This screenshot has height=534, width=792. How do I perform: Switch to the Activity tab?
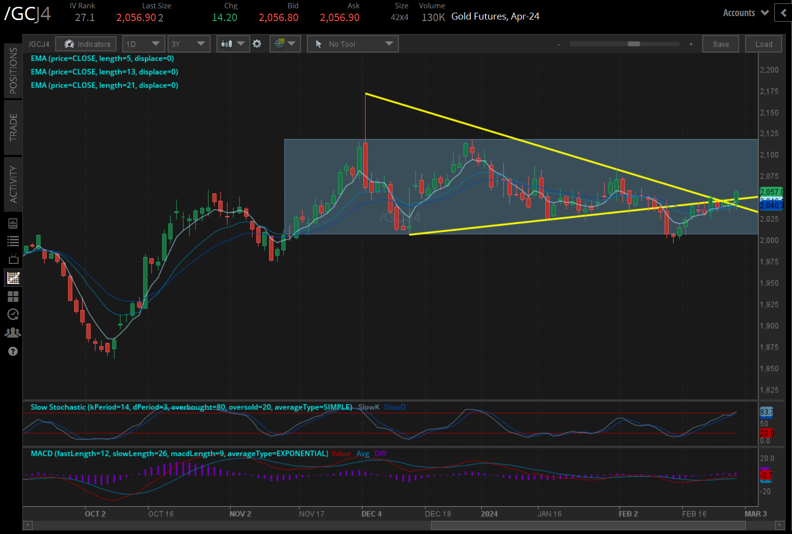pyautogui.click(x=13, y=184)
